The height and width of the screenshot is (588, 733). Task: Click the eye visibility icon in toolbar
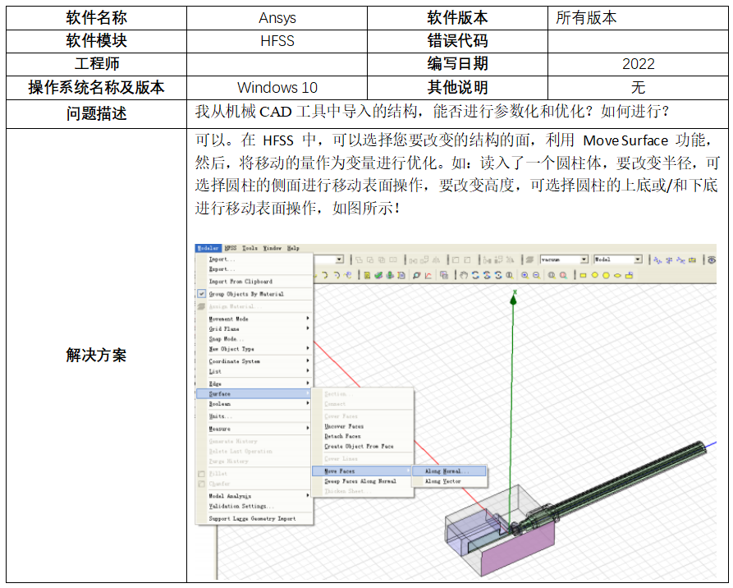(x=712, y=260)
